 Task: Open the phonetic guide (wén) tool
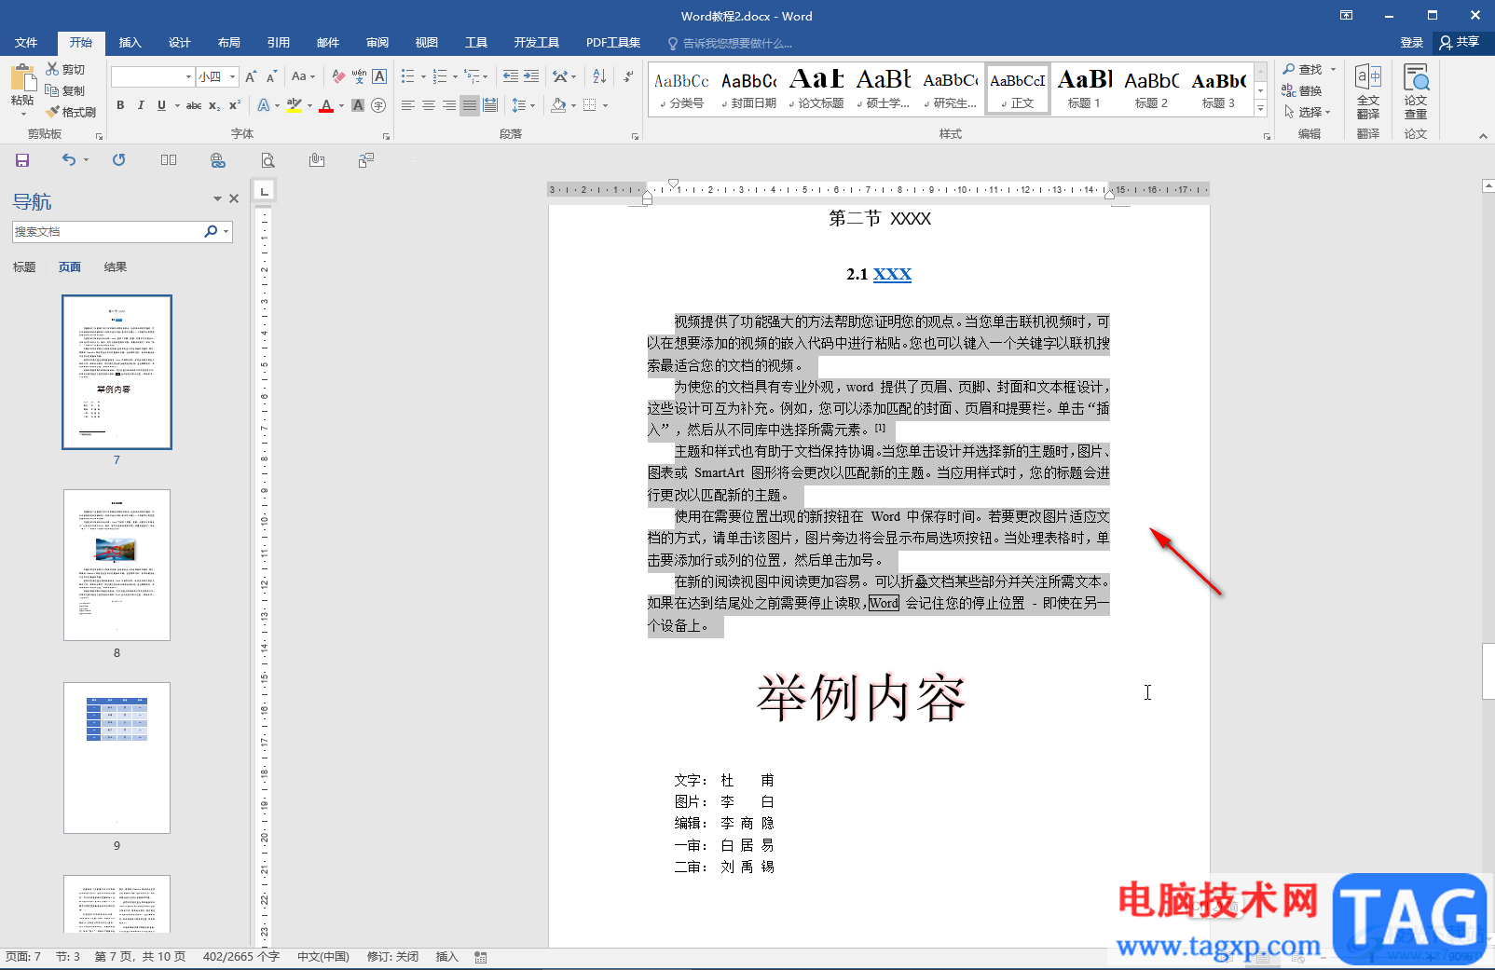tap(359, 76)
